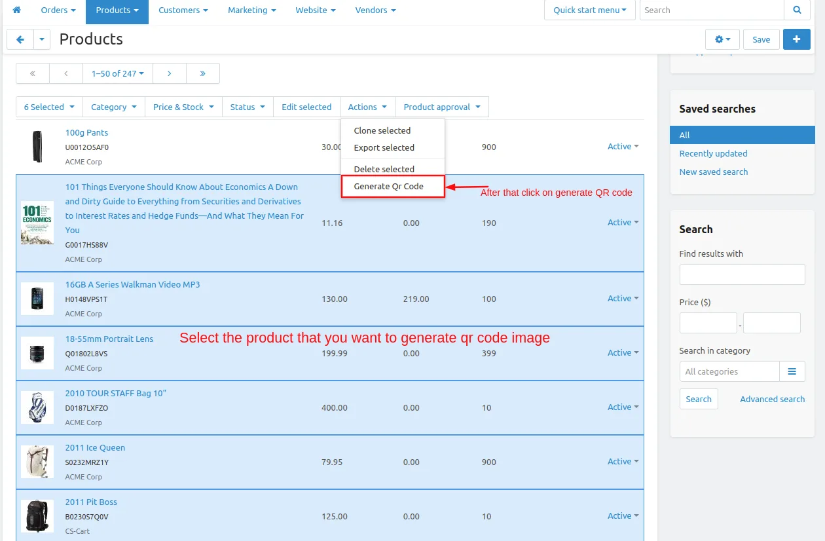Screen dimensions: 825x541
Task: Select Export selected in the Actions menu
Action: point(384,147)
